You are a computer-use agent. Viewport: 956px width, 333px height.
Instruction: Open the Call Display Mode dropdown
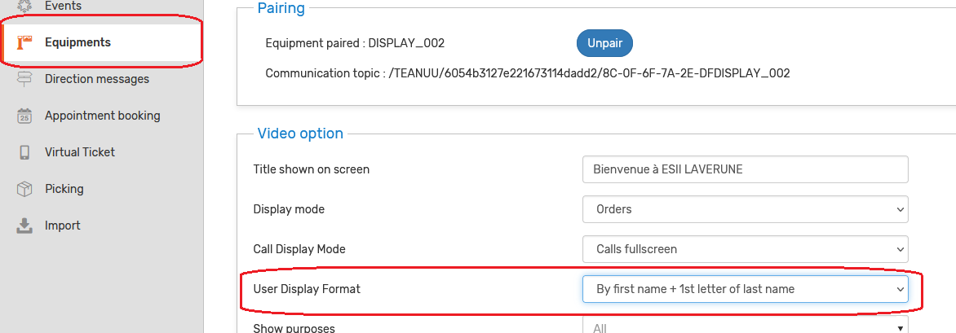(745, 249)
